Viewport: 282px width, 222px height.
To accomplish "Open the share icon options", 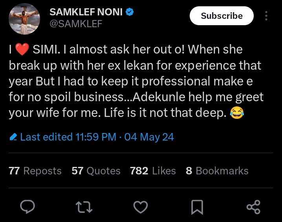I will click(253, 206).
